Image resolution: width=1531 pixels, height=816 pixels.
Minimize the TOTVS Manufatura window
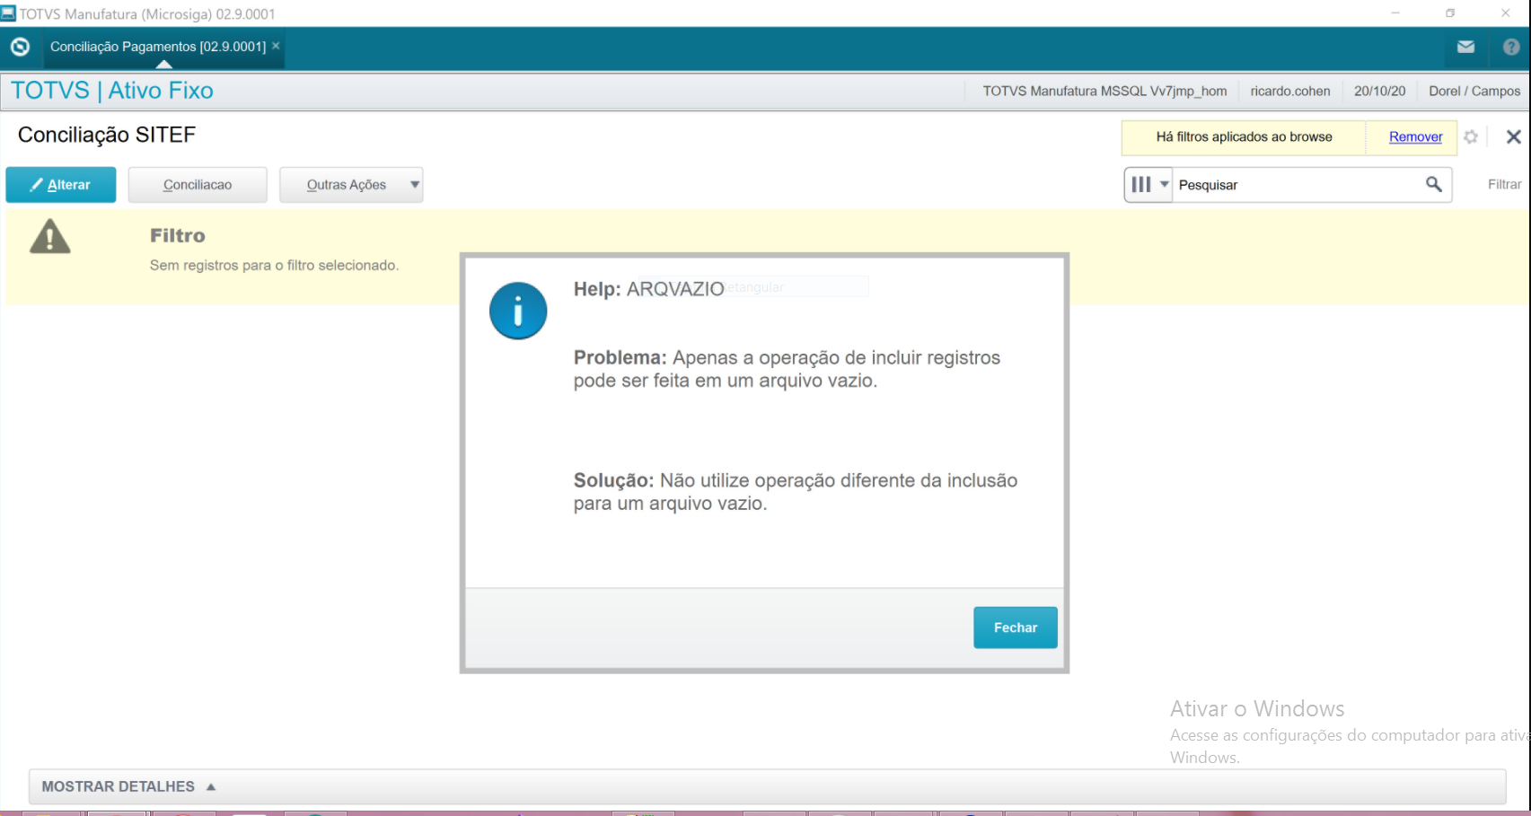click(1395, 13)
